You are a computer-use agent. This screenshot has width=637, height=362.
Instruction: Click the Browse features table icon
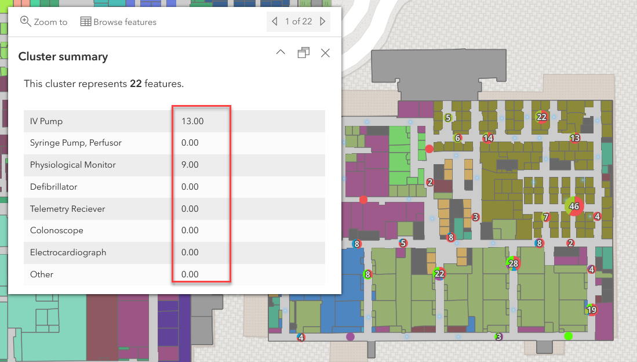coord(86,21)
